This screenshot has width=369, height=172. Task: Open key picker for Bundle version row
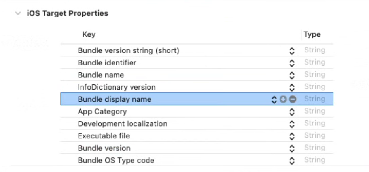click(292, 148)
